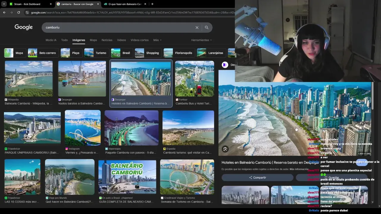Select the Beto carrero filter chip
The height and width of the screenshot is (214, 381).
(x=43, y=53)
